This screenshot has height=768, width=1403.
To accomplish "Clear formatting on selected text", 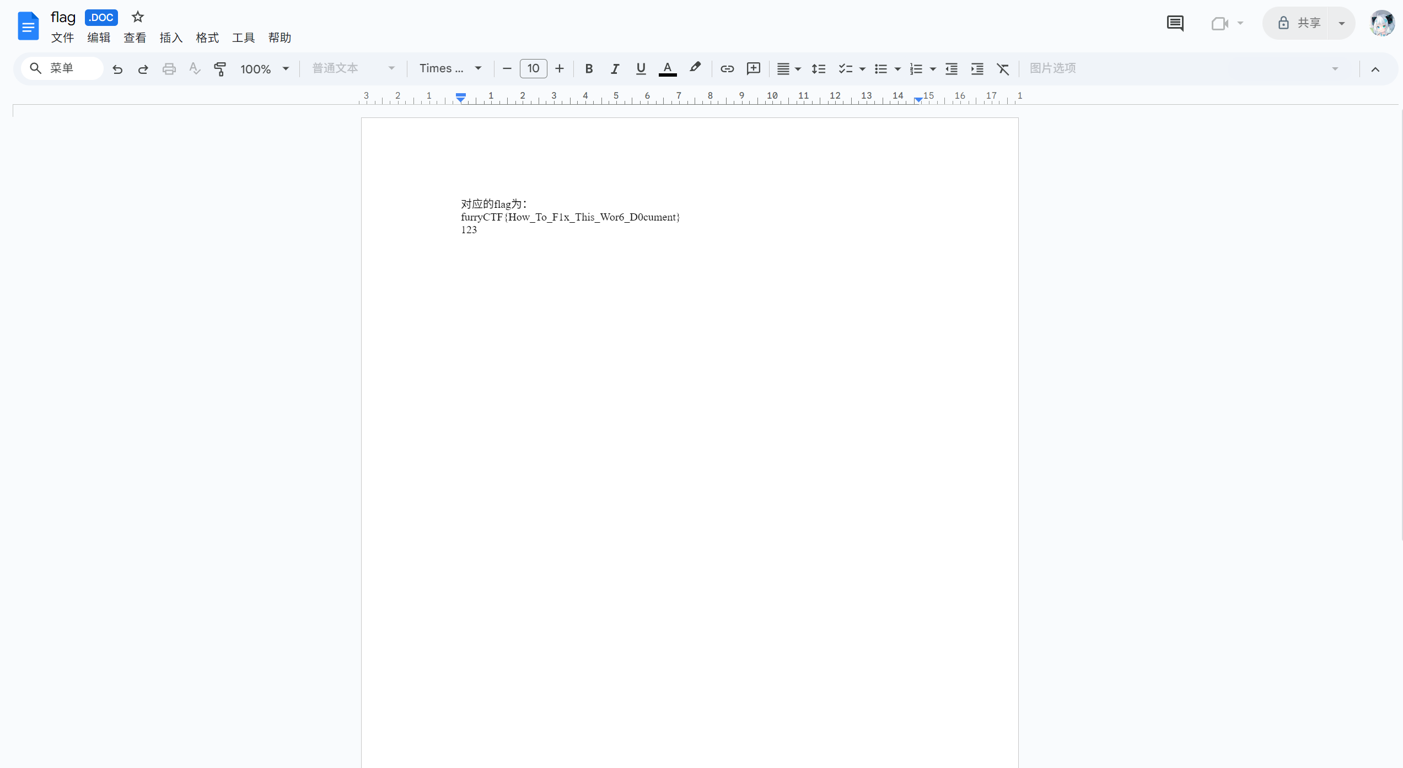I will (x=1003, y=68).
